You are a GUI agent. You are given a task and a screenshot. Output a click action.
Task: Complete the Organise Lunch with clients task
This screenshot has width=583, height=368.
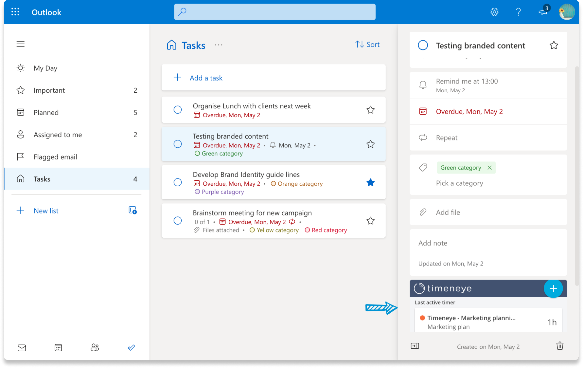[178, 110]
